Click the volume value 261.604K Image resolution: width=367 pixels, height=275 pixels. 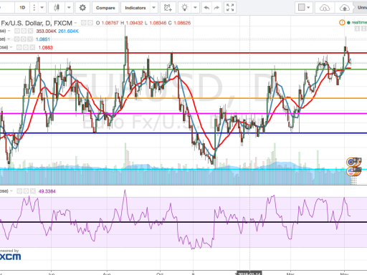[x=68, y=31]
